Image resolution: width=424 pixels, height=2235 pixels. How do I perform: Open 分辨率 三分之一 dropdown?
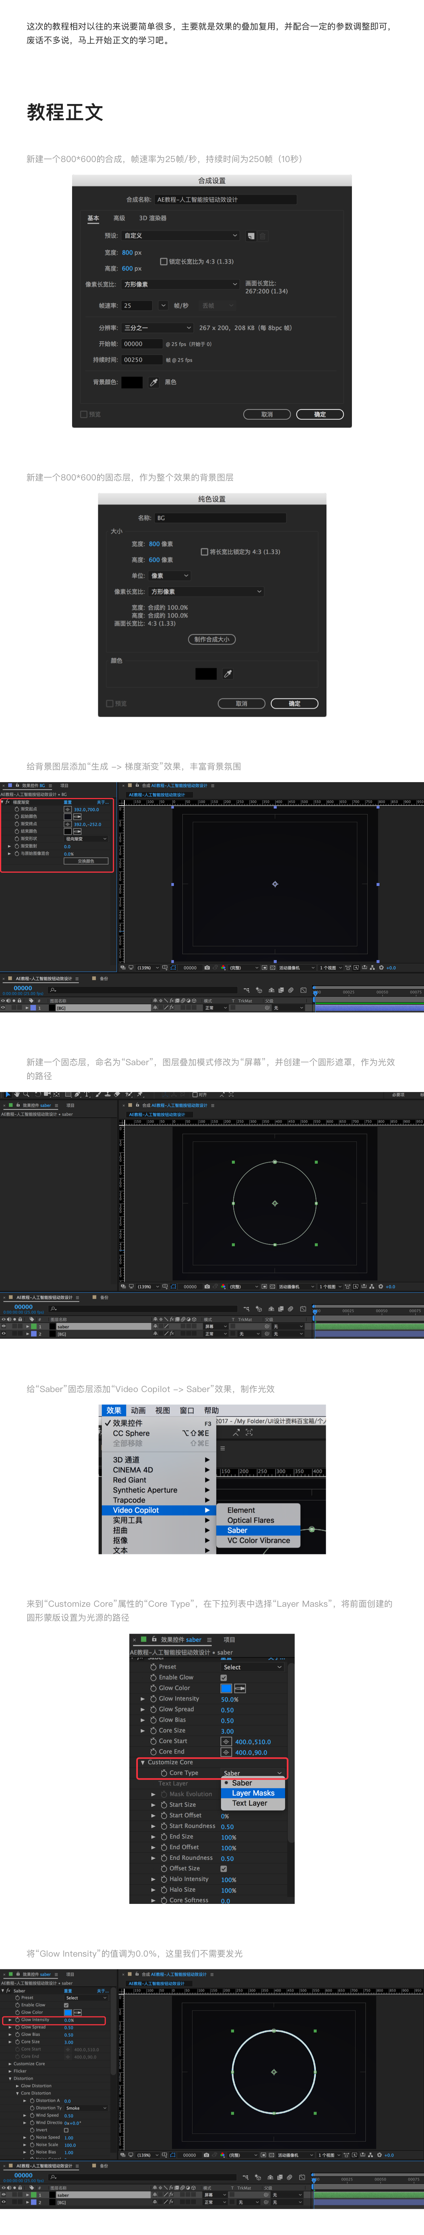pyautogui.click(x=157, y=328)
